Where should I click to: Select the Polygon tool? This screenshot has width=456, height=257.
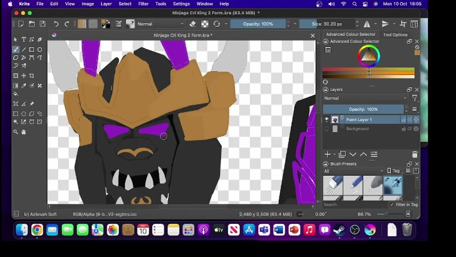(16, 57)
